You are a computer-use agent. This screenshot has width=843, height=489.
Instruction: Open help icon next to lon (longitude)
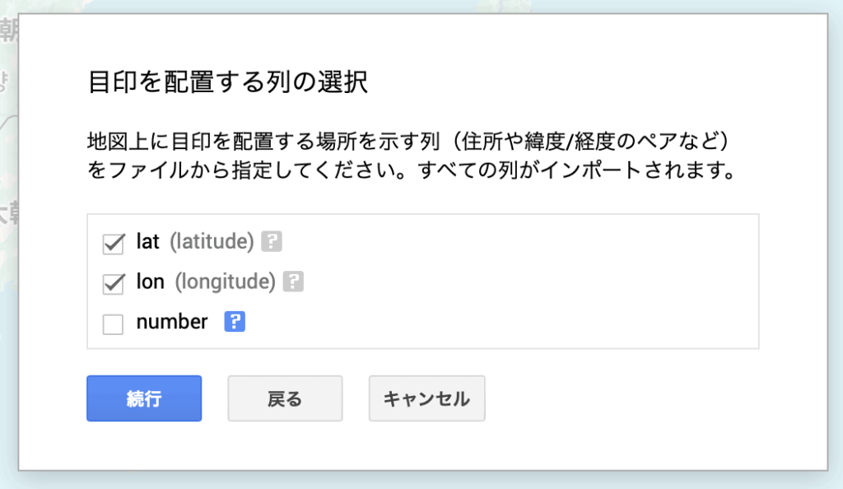tap(293, 282)
